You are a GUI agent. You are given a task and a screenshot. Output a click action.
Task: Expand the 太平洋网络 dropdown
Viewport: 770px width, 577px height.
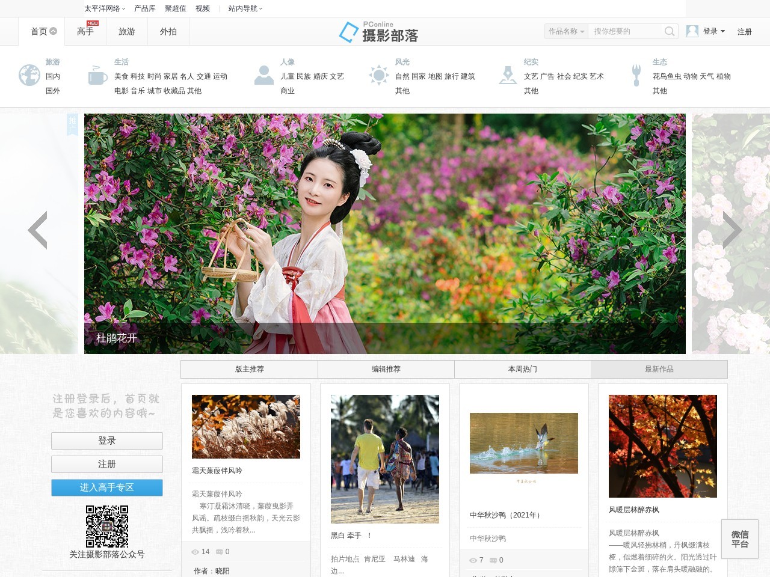(105, 8)
